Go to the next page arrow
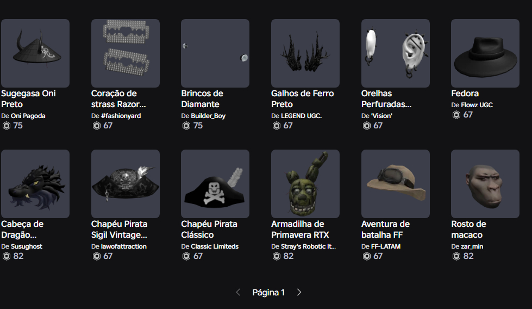Image resolution: width=532 pixels, height=309 pixels. 299,292
